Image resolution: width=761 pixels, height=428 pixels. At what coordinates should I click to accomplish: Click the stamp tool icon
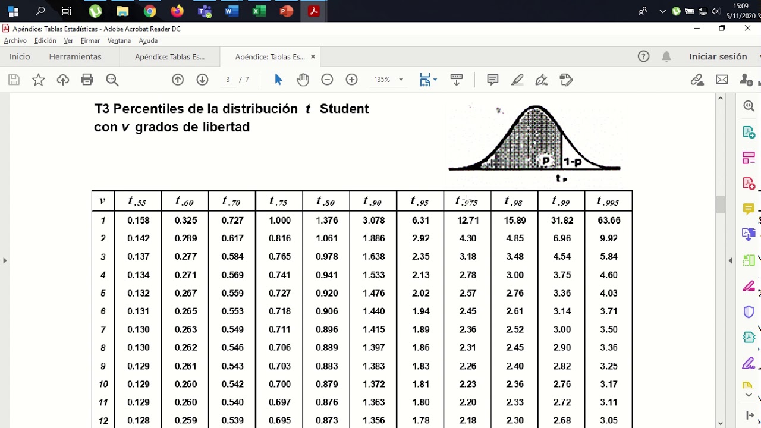pos(566,80)
